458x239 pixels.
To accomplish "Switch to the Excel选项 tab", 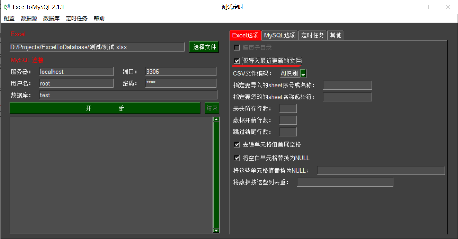I will [x=245, y=35].
